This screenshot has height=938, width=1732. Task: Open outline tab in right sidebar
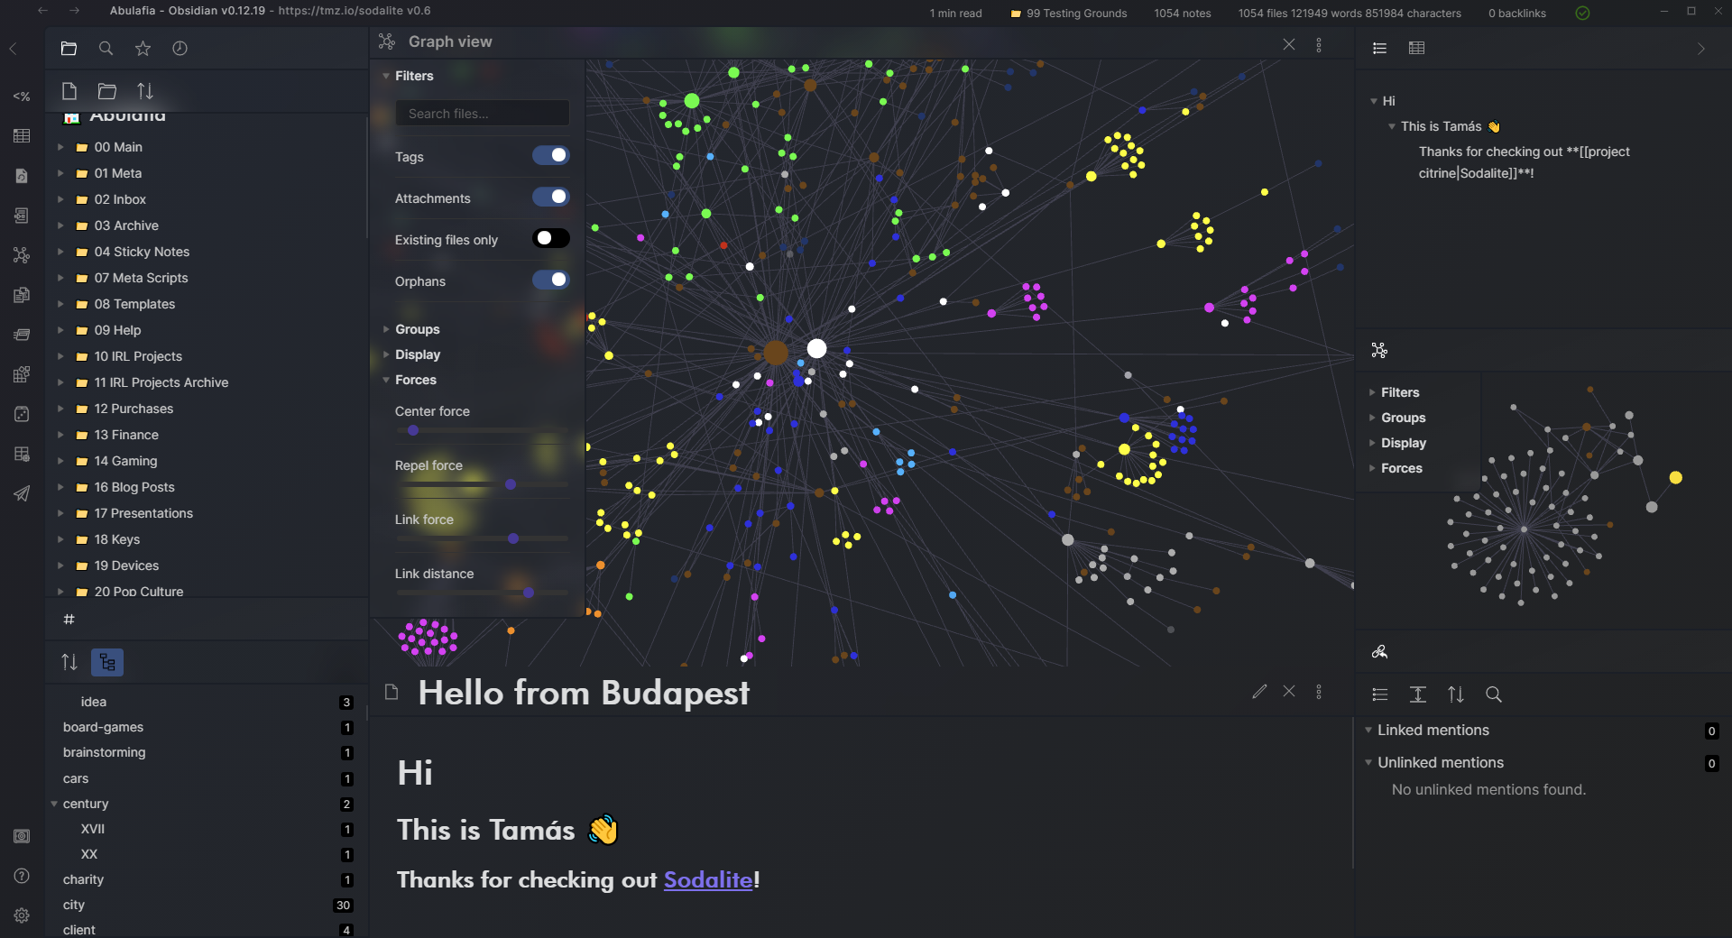1379,49
